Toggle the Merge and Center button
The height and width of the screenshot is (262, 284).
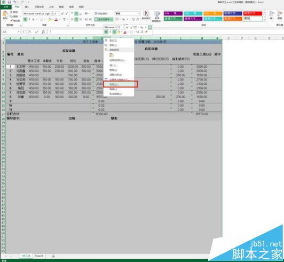pyautogui.click(x=104, y=19)
